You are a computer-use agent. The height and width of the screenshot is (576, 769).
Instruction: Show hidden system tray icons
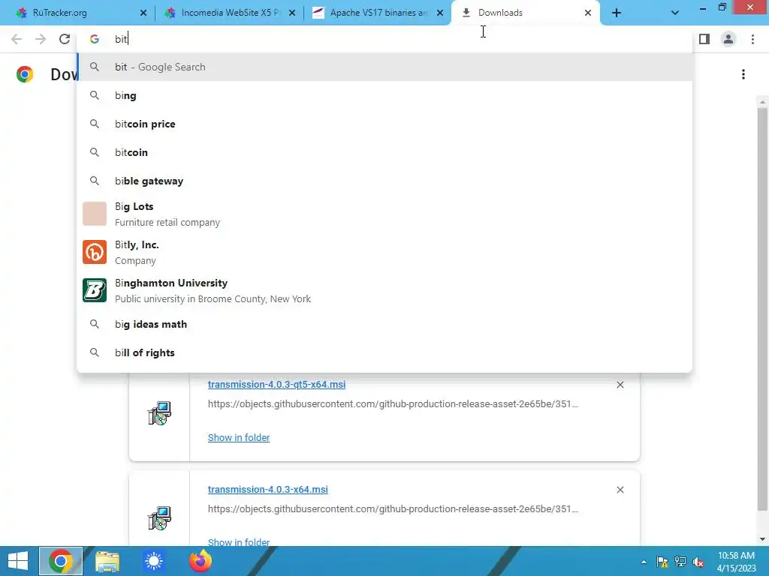tap(644, 562)
